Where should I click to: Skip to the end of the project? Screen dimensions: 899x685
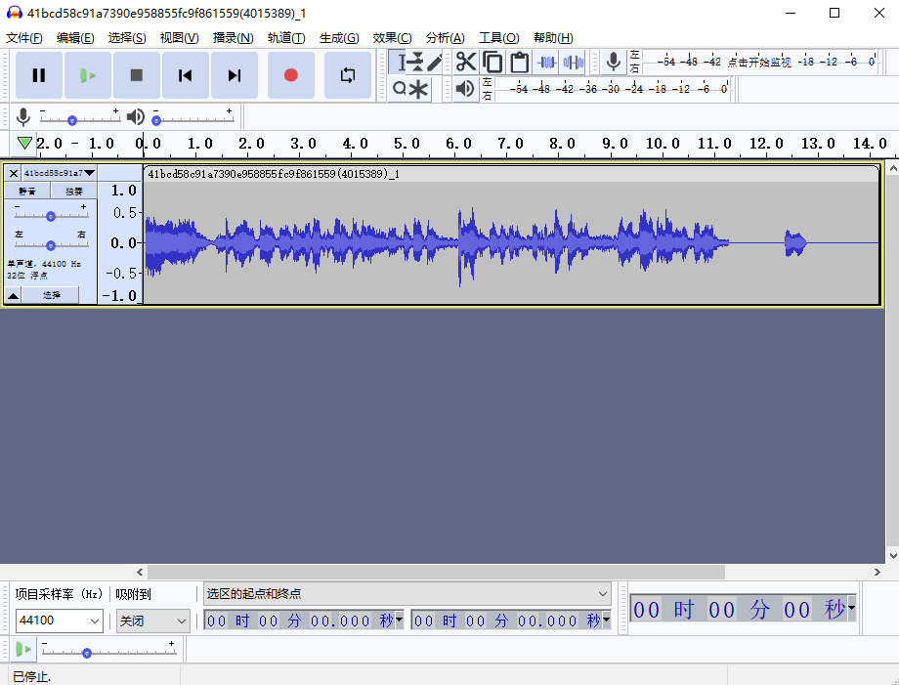pos(234,75)
